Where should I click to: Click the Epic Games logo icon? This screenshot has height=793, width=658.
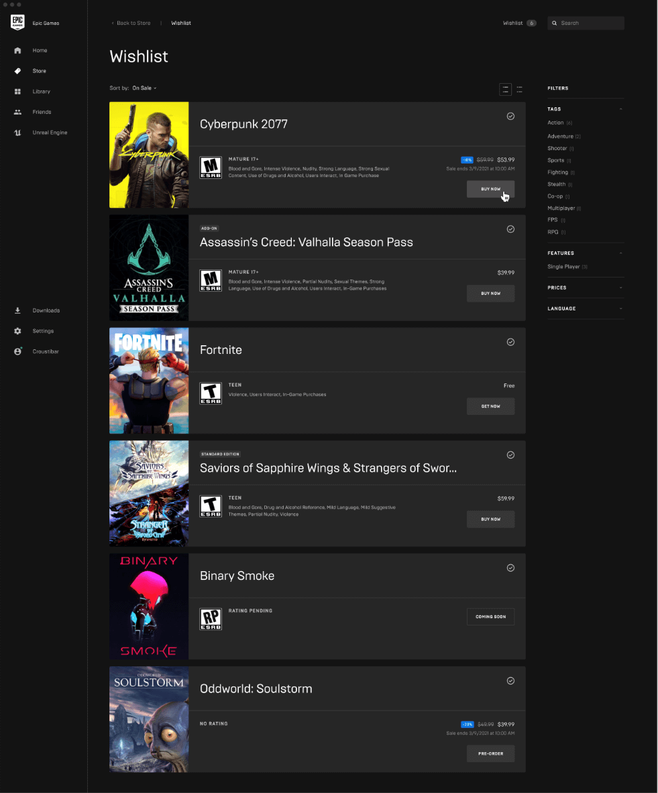click(x=17, y=23)
